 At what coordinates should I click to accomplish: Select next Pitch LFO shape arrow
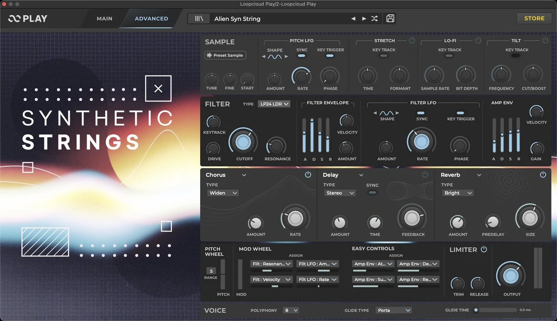coord(286,57)
